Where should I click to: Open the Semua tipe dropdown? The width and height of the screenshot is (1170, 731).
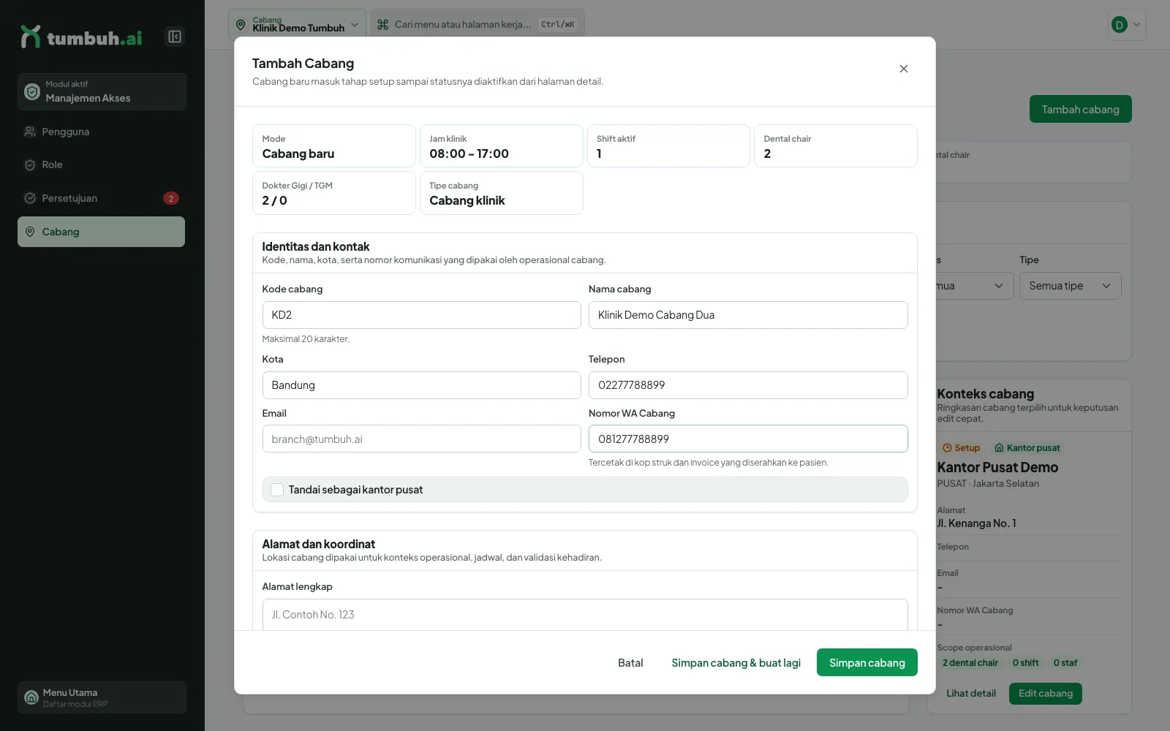(1070, 286)
